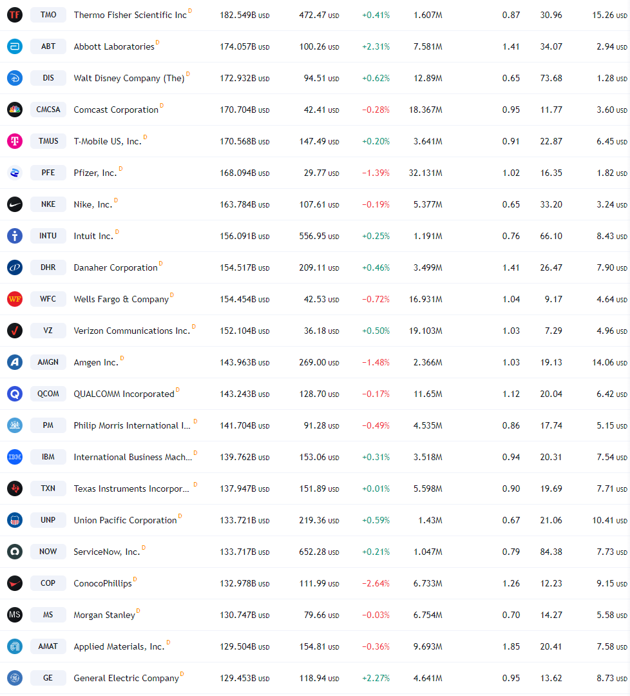630x696 pixels.
Task: Select the INTU ticker badge
Action: click(48, 236)
